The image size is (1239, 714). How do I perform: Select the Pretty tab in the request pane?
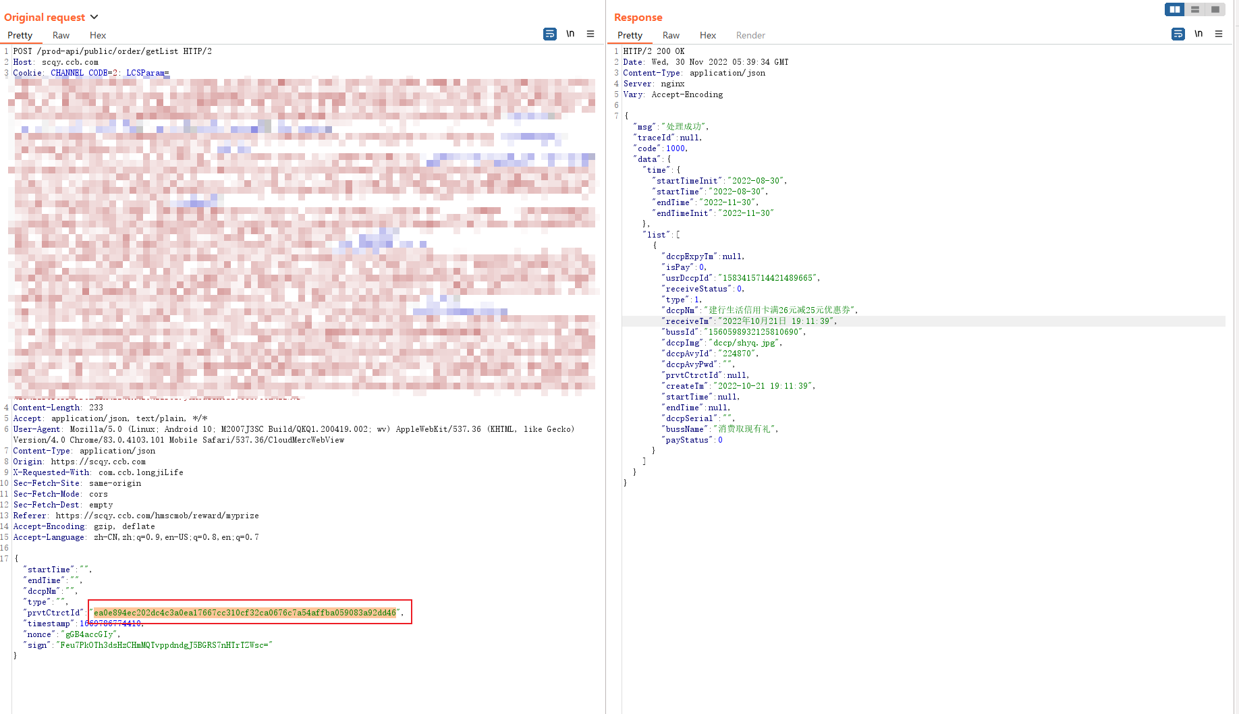pyautogui.click(x=20, y=35)
